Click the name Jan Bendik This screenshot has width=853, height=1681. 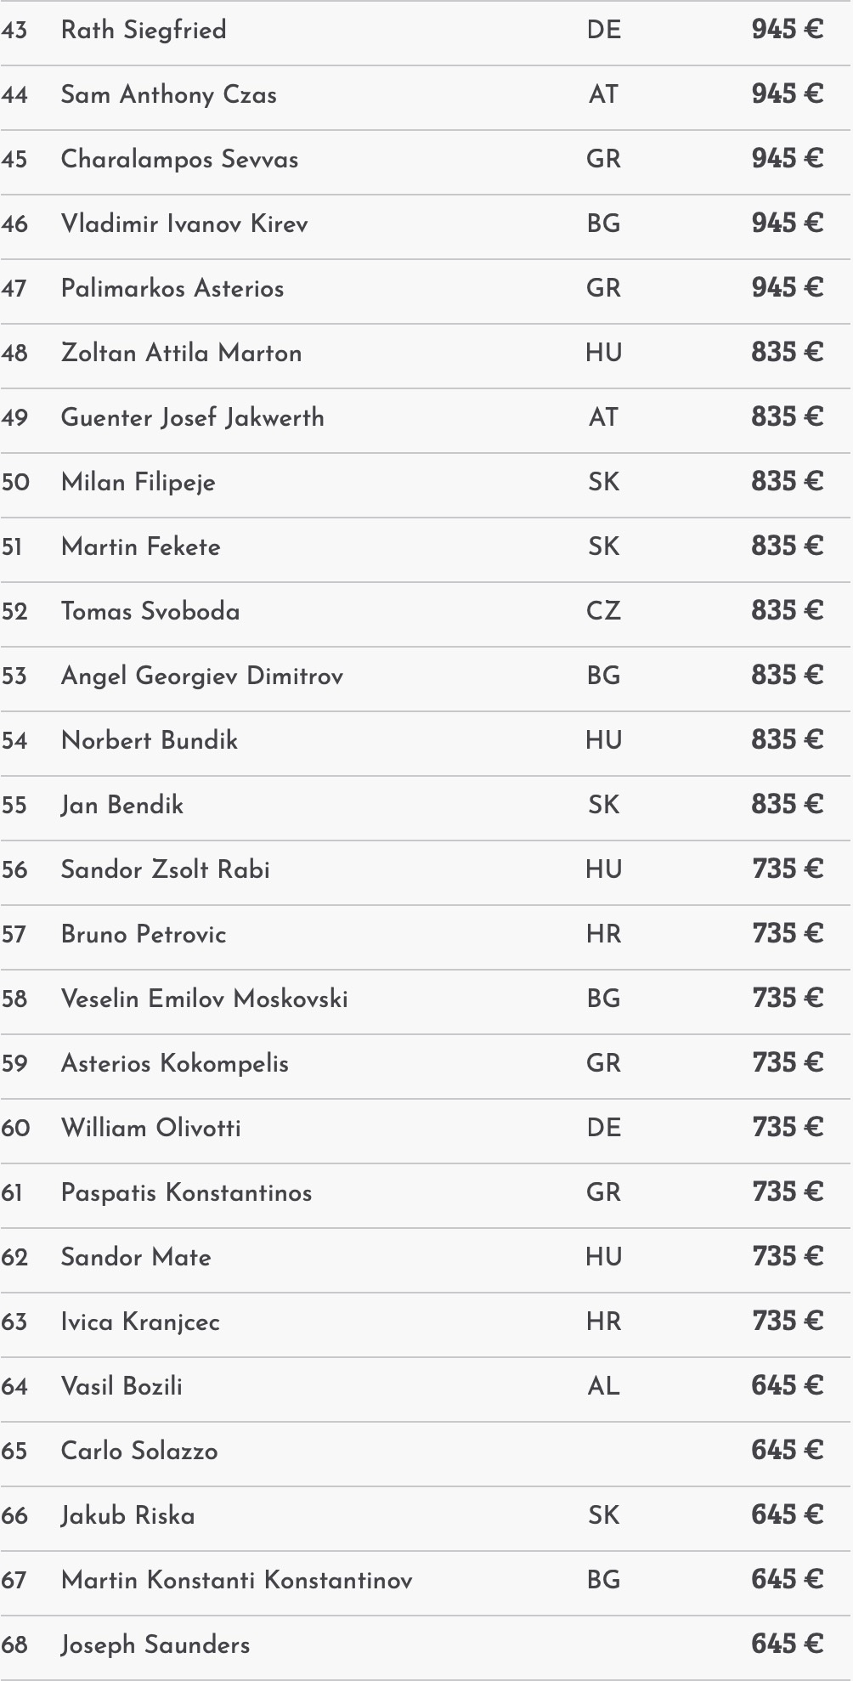pos(121,806)
